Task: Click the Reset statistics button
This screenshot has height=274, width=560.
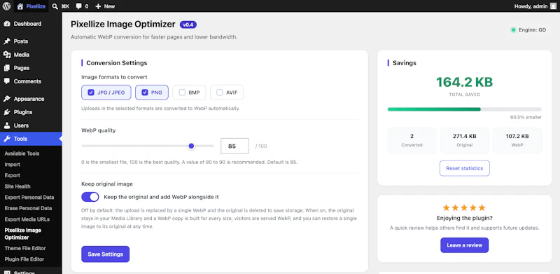Action: tap(465, 168)
